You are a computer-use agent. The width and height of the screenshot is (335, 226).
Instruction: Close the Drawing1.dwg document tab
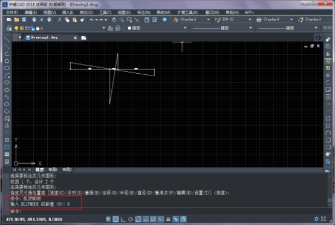click(75, 38)
